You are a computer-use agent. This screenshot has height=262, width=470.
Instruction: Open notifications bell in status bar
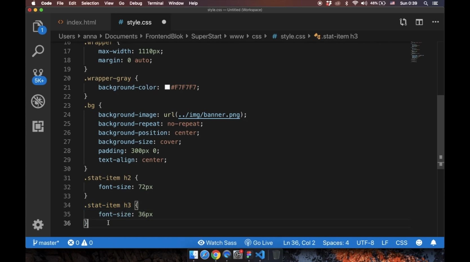point(433,243)
